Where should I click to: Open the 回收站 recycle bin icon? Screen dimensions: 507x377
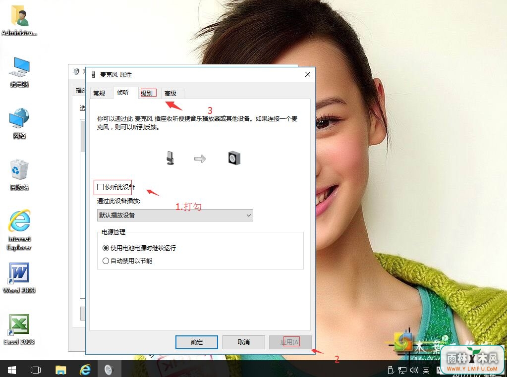(x=19, y=174)
